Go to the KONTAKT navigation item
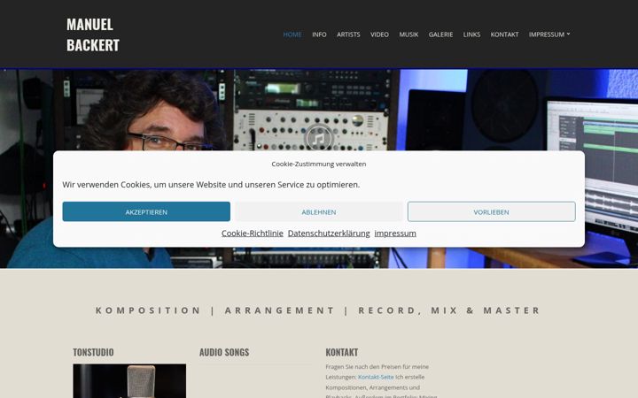The height and width of the screenshot is (398, 638). click(504, 34)
